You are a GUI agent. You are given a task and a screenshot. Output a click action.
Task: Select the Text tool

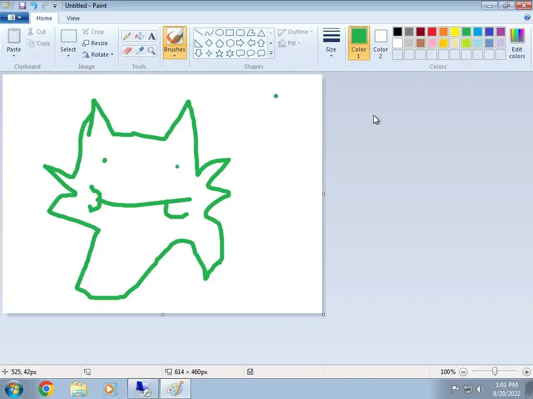pyautogui.click(x=151, y=36)
